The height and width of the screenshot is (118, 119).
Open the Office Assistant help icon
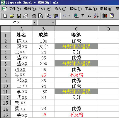[x=112, y=16]
